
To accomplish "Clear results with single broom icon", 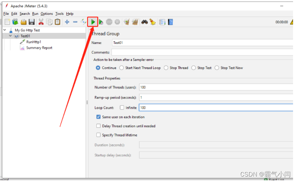I will [127, 22].
